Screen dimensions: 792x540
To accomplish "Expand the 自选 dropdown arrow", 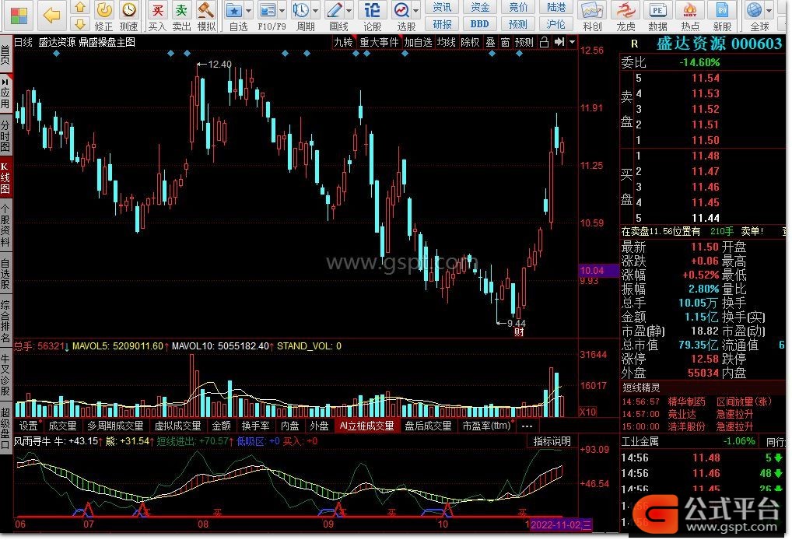I will pos(248,10).
